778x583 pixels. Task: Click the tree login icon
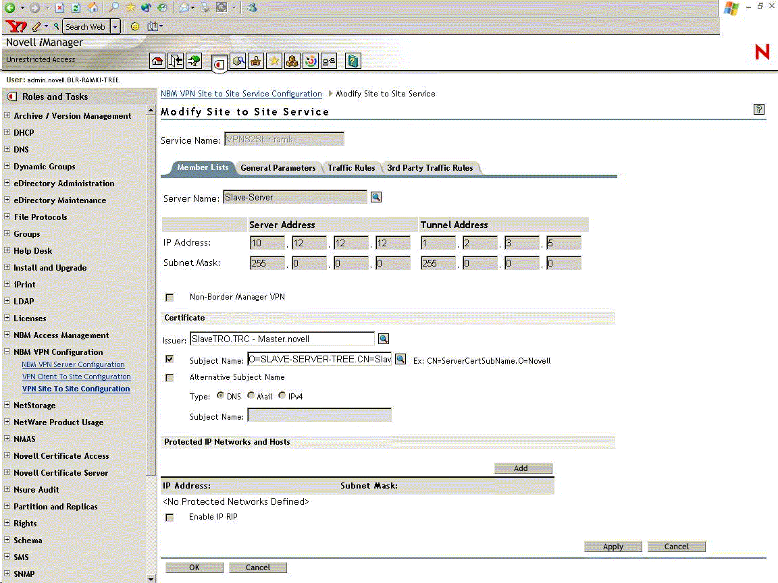coord(194,61)
